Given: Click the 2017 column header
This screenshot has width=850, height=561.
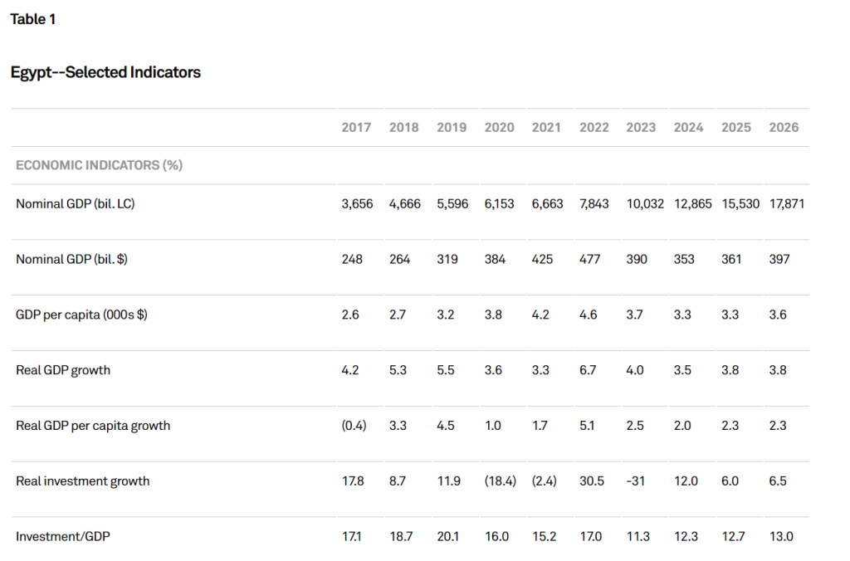Looking at the screenshot, I should 356,127.
